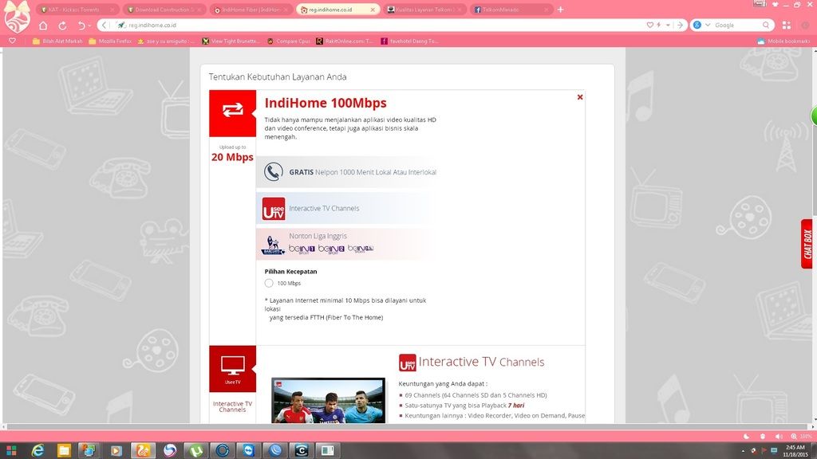Viewport: 817px width, 459px height.
Task: Open favehotel Daeng To bookmark
Action: [409, 41]
